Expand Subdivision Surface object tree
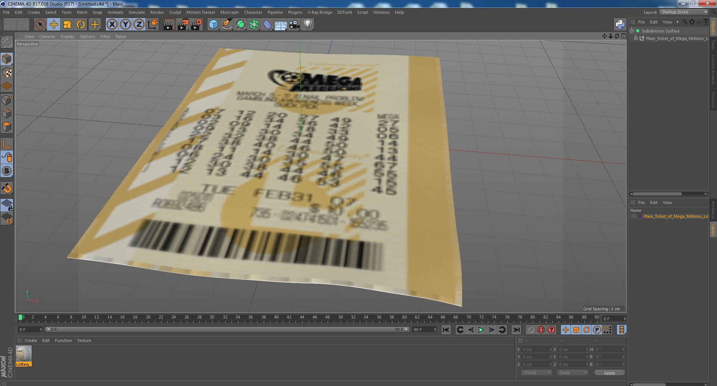This screenshot has width=717, height=386. tap(632, 31)
